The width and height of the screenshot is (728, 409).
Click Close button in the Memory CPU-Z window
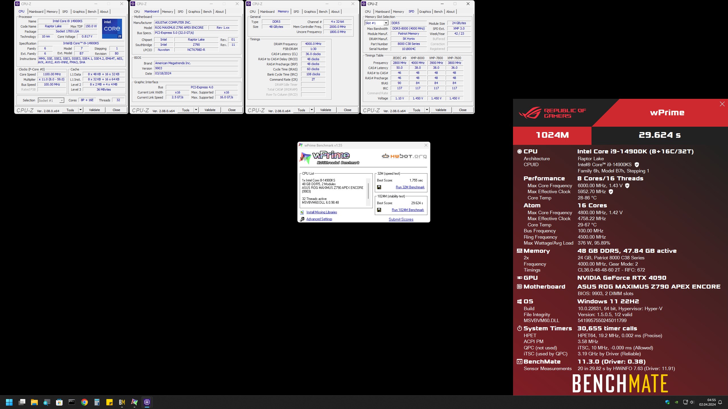[348, 110]
